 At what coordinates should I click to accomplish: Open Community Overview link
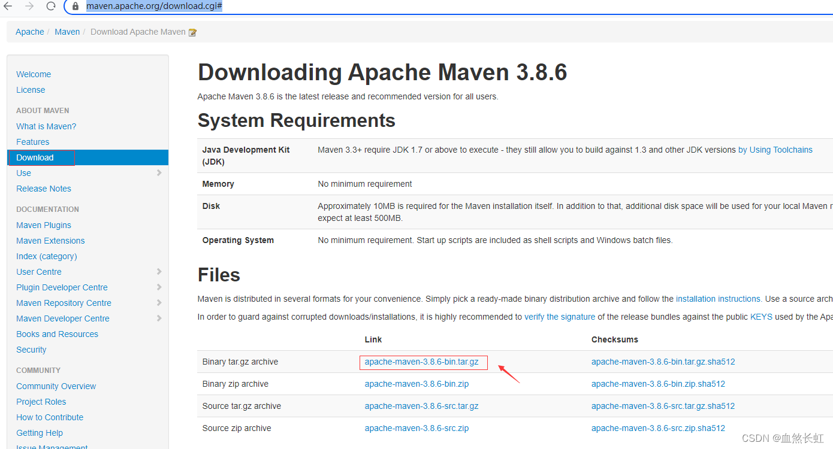pos(56,386)
